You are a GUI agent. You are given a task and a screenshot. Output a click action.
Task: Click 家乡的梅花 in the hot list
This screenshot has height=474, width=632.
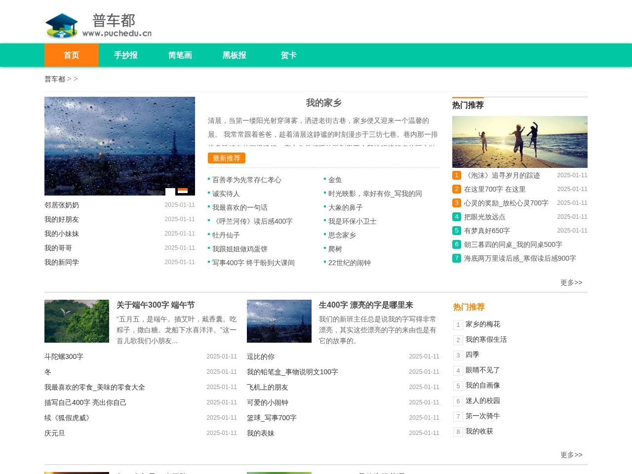tap(482, 324)
